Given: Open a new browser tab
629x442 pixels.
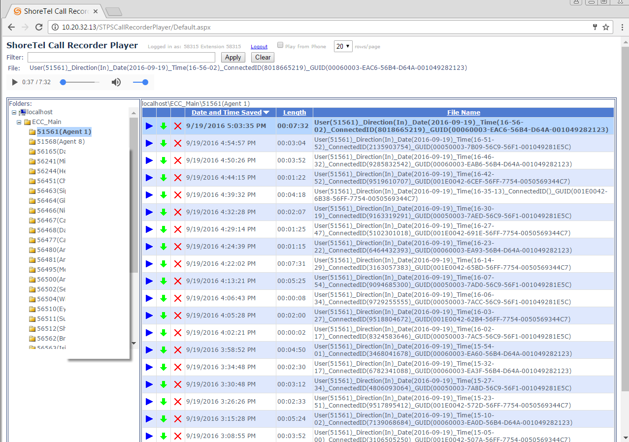Looking at the screenshot, I should click(x=114, y=12).
